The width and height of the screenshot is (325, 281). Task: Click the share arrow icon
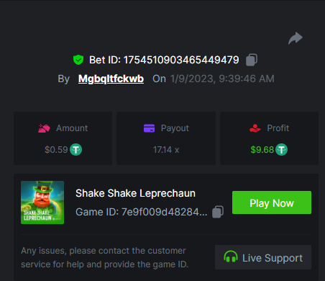pyautogui.click(x=296, y=38)
